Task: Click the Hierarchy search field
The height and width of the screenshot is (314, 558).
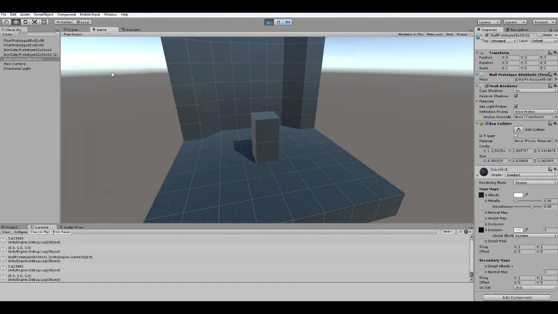Action: pyautogui.click(x=37, y=34)
